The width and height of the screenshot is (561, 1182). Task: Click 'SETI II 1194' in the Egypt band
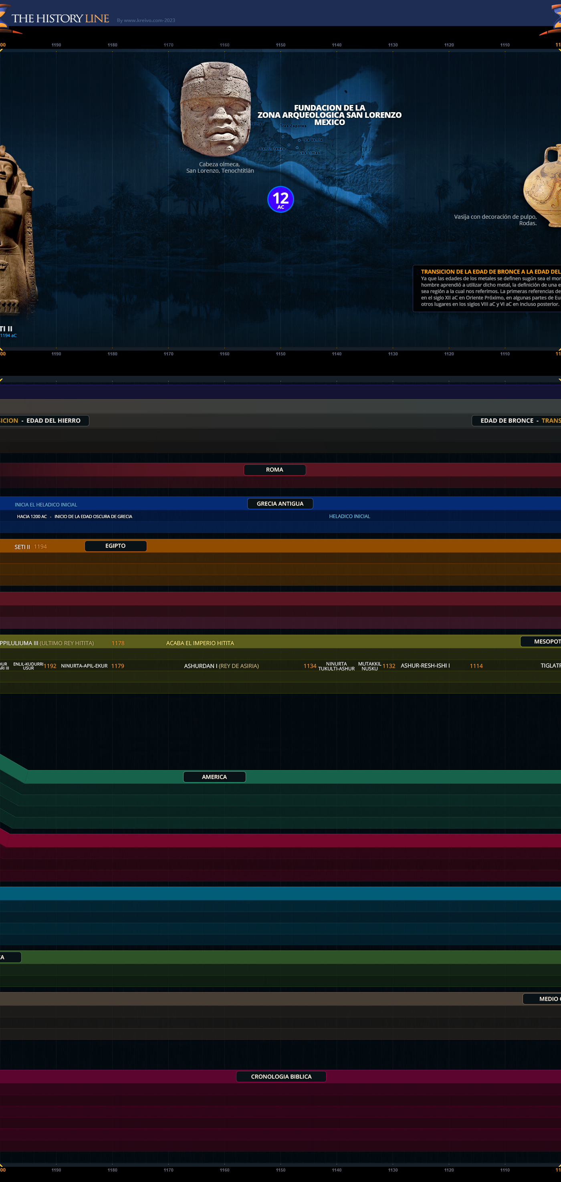pos(30,547)
